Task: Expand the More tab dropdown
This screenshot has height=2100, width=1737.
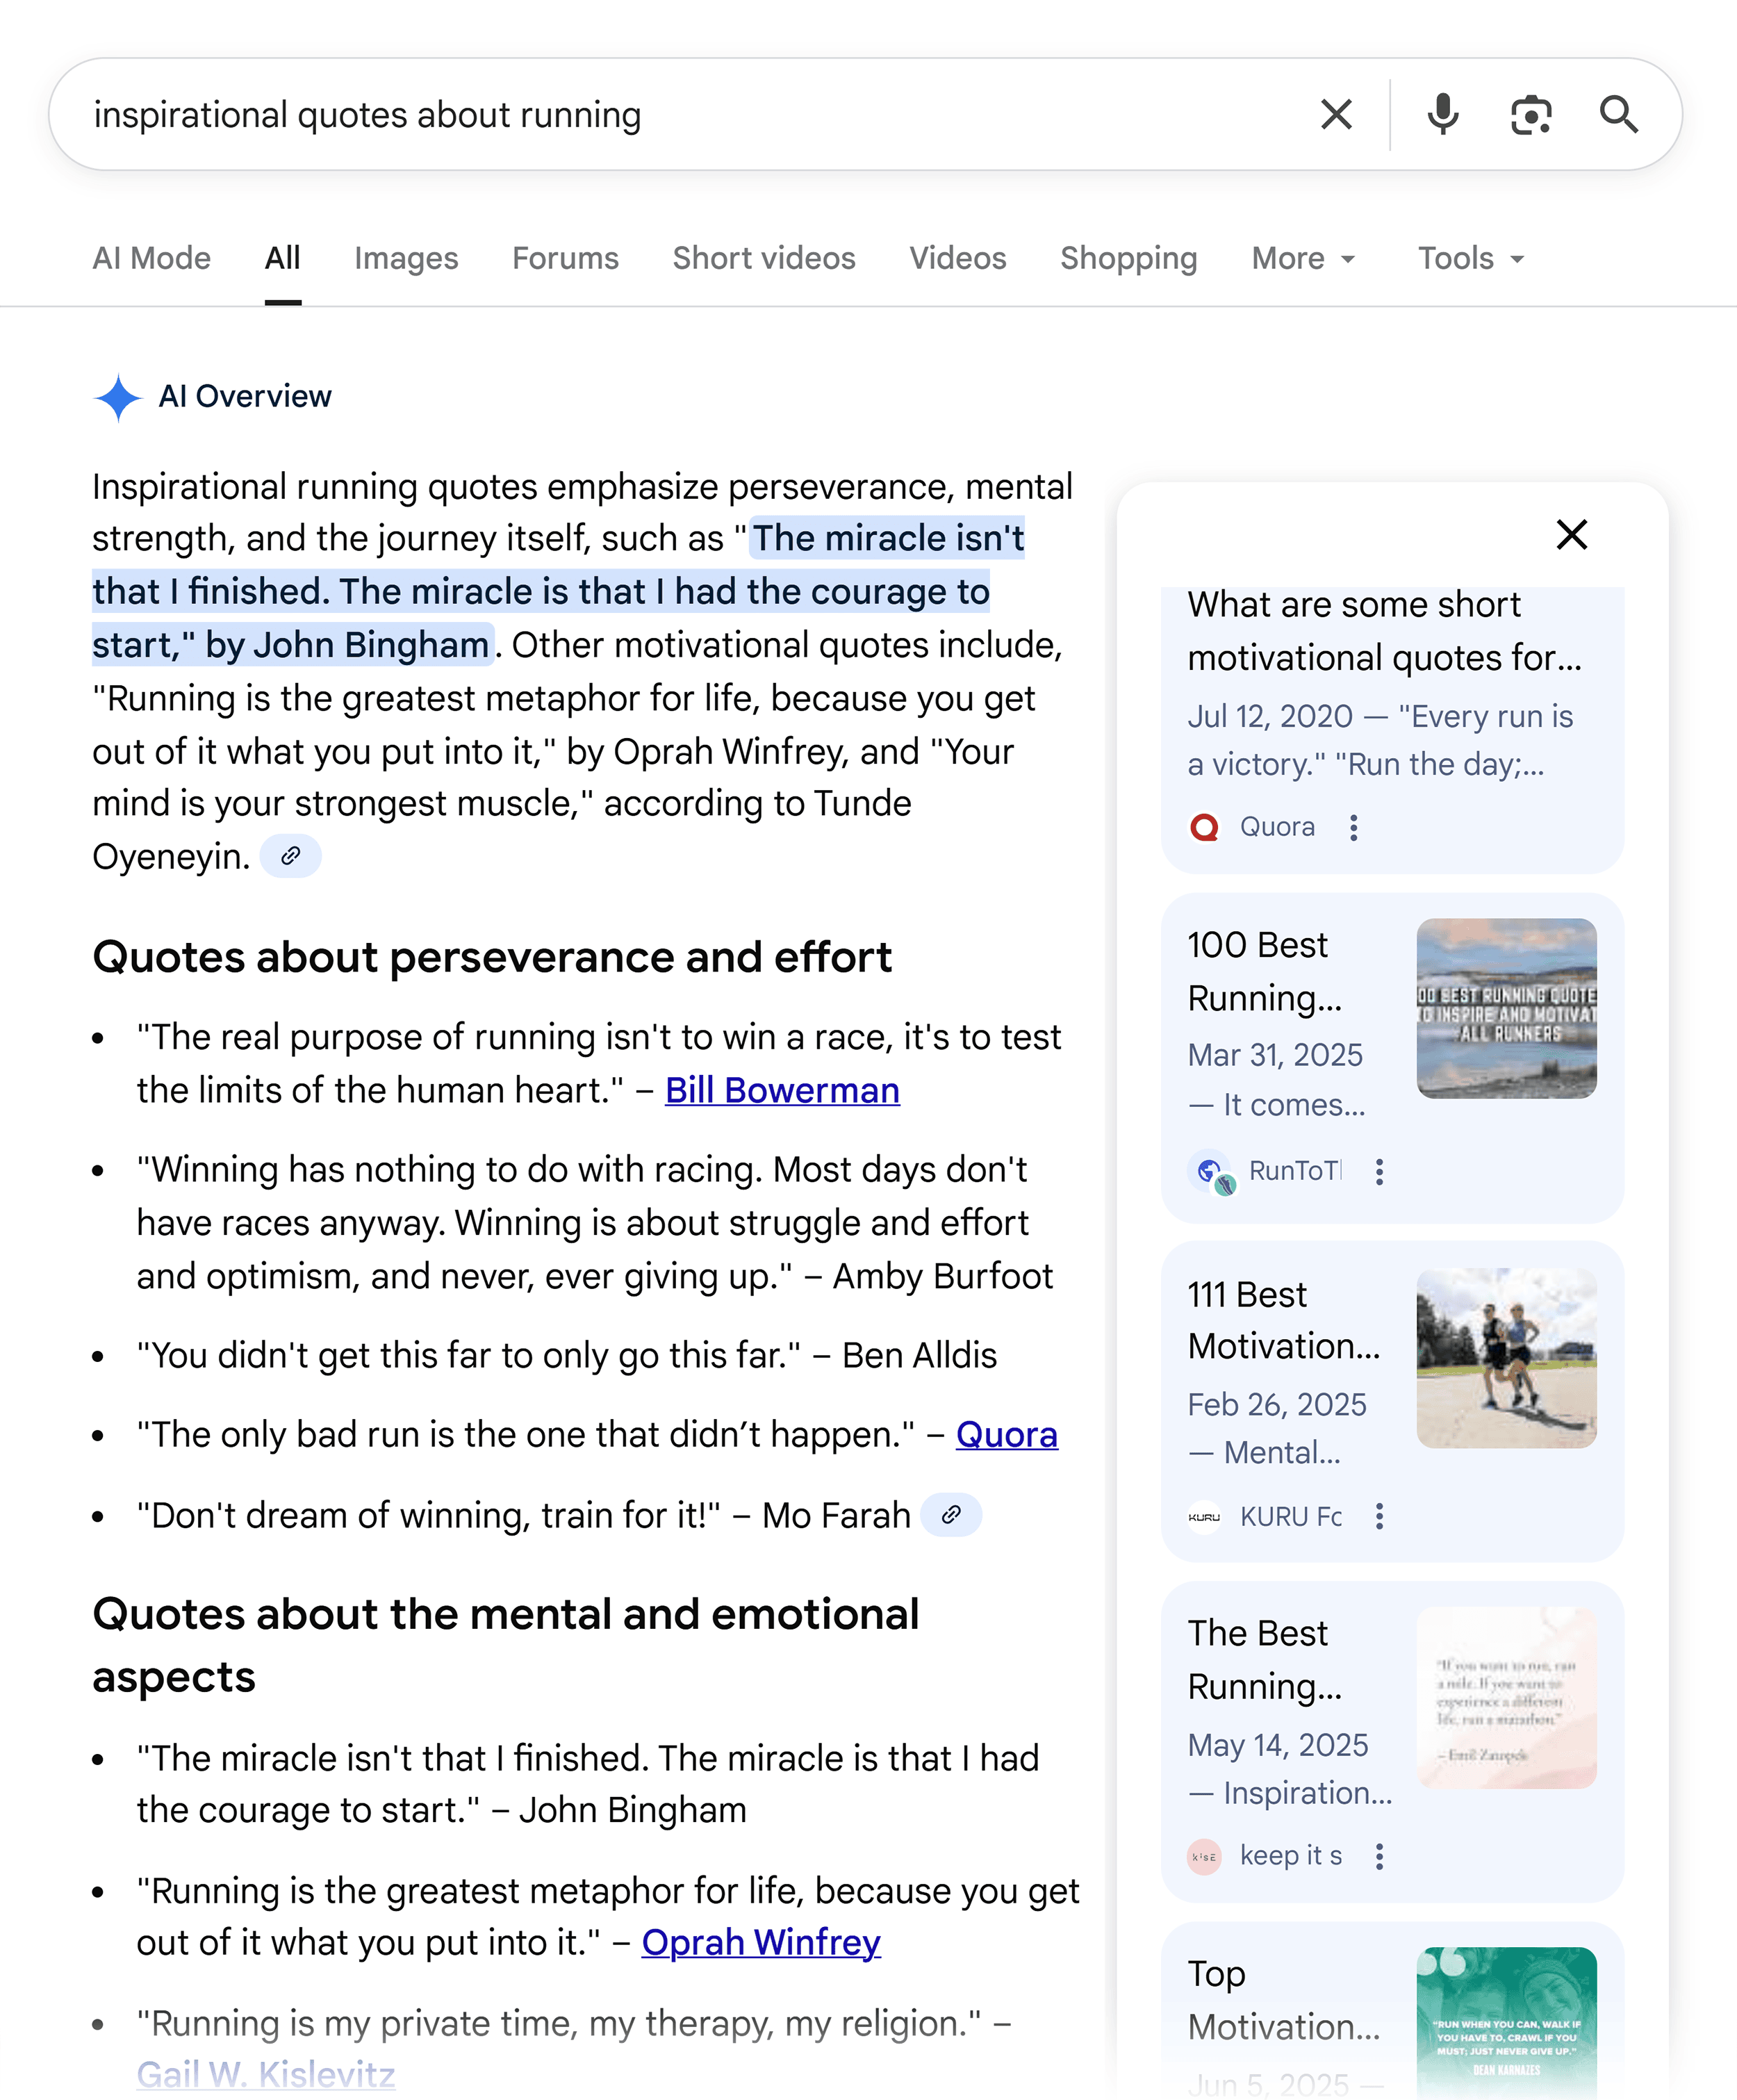Action: (x=1302, y=258)
